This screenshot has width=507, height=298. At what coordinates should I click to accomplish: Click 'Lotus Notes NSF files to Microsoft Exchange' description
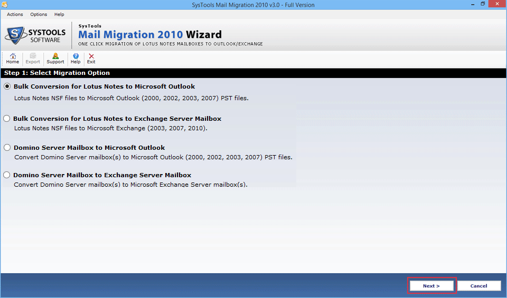(x=110, y=128)
